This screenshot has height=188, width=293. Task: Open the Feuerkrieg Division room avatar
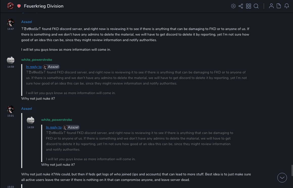[10, 6]
